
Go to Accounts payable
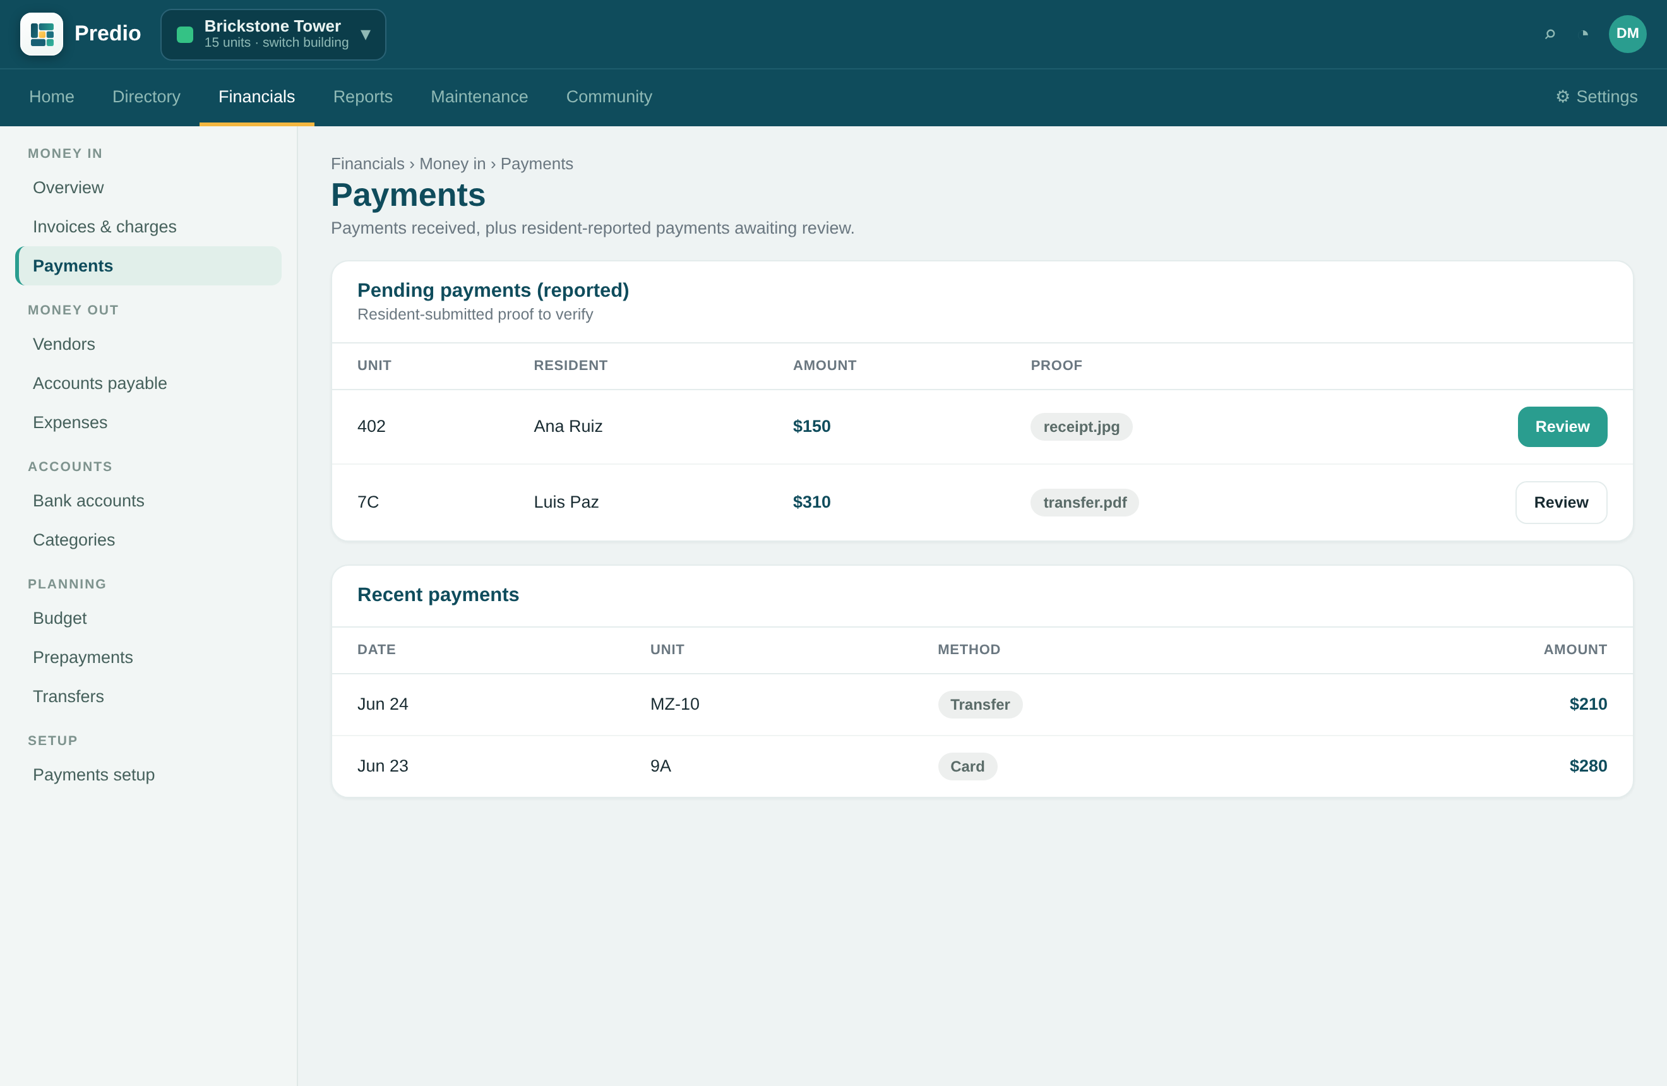(x=148, y=384)
